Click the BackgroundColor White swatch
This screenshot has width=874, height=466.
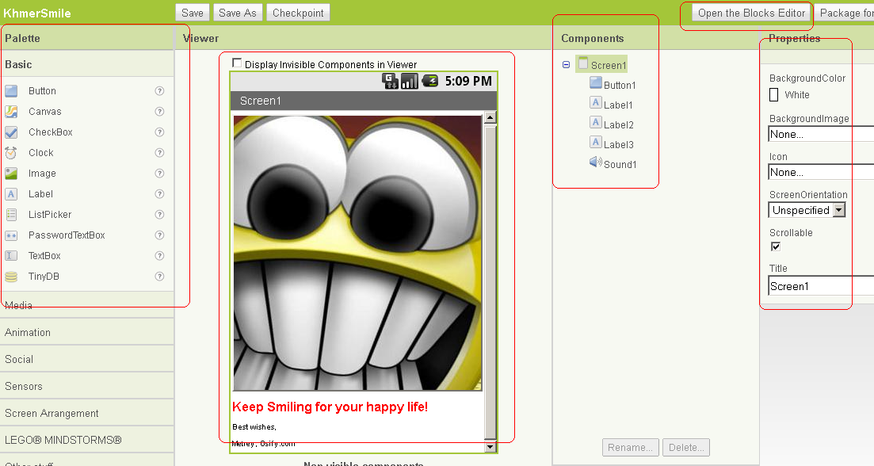coord(774,95)
